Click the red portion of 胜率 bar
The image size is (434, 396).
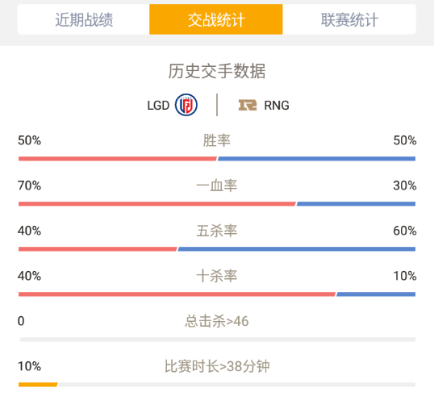118,159
